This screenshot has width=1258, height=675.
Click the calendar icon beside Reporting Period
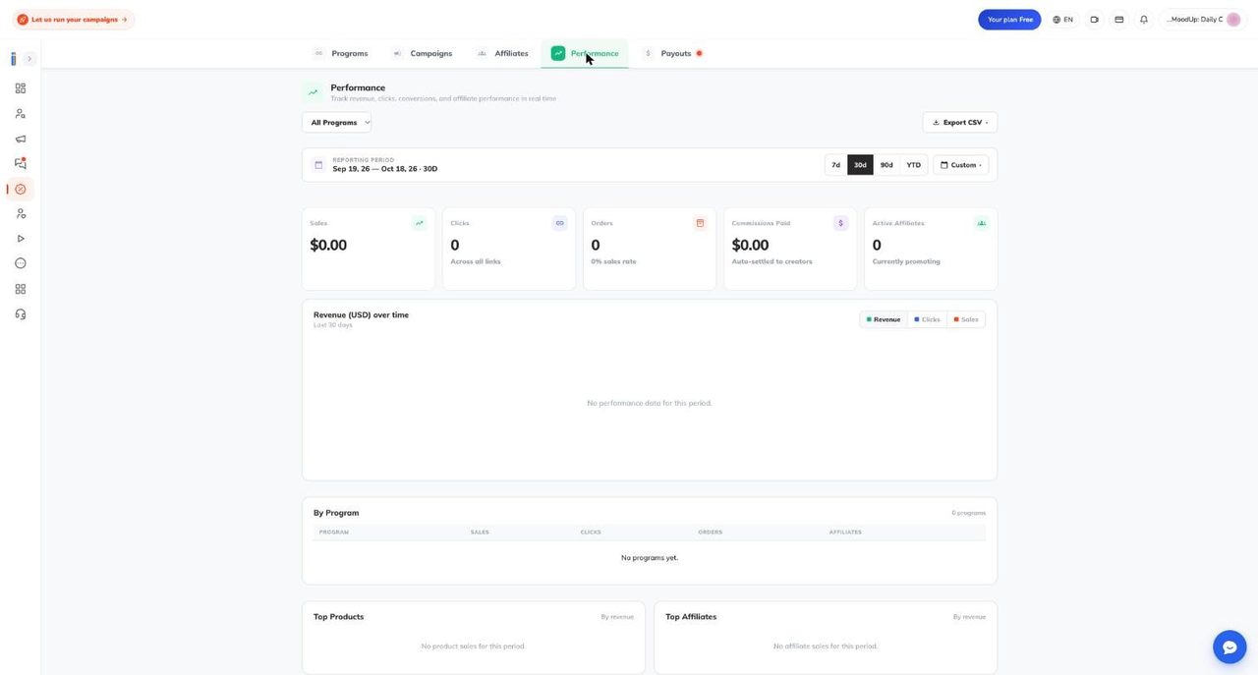click(318, 165)
